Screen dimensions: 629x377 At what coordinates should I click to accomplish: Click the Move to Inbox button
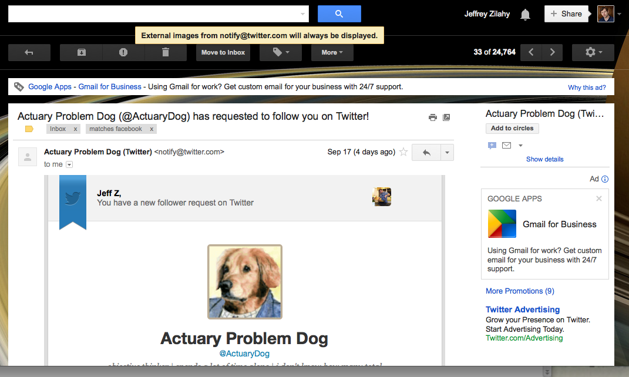coord(223,52)
